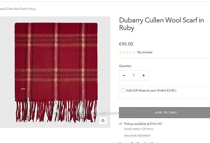Screen dimensions: 210x143
Task: Enable the Add Gift Wrap checkbox
Action: pos(123,90)
